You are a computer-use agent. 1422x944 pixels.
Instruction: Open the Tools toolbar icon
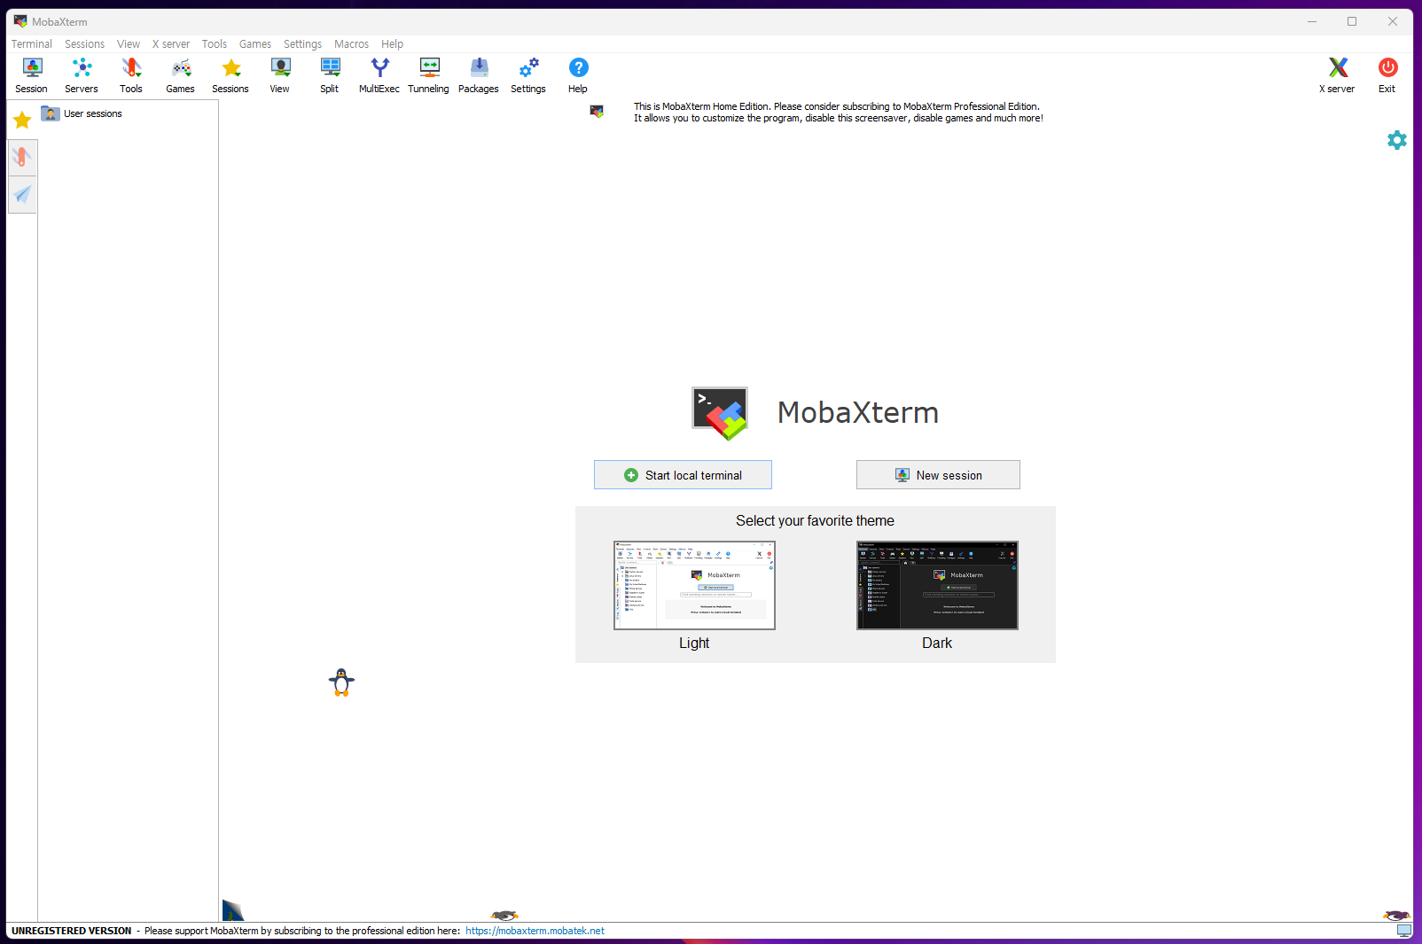tap(131, 75)
